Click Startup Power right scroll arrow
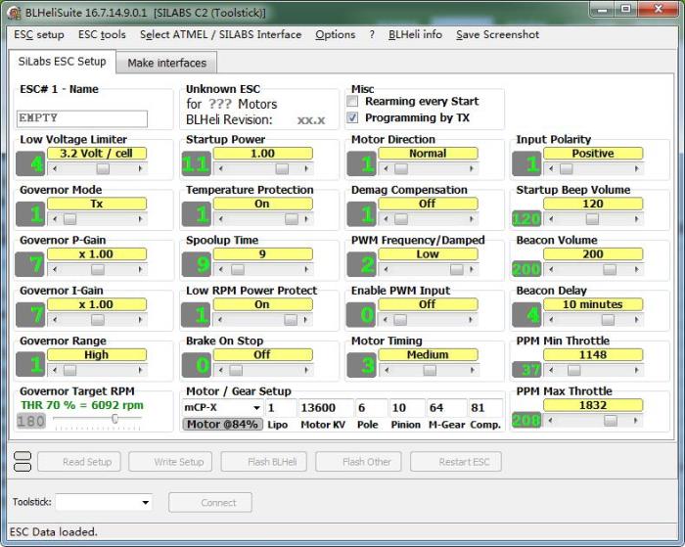 click(x=306, y=168)
